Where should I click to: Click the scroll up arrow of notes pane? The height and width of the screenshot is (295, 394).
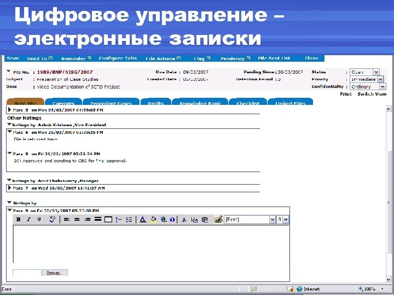coord(388,109)
